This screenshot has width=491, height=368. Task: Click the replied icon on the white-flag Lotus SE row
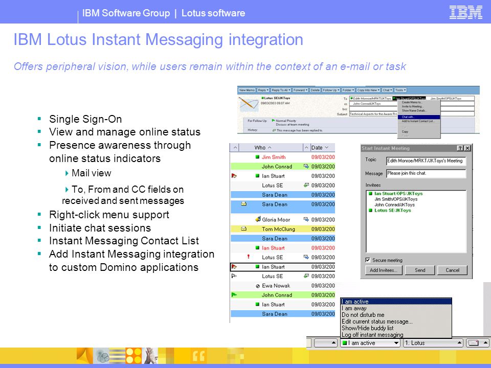point(306,276)
